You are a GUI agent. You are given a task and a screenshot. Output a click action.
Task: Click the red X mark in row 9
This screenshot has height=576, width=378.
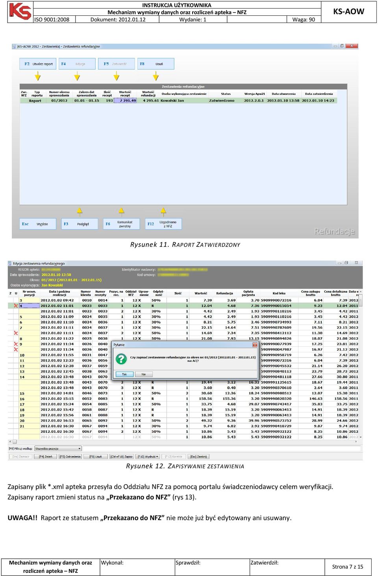(x=16, y=344)
